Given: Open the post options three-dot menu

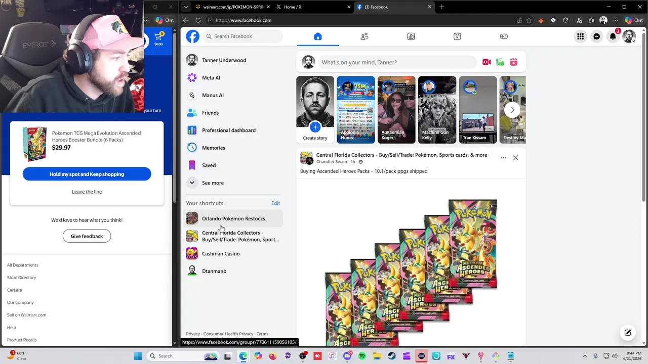Looking at the screenshot, I should point(503,158).
